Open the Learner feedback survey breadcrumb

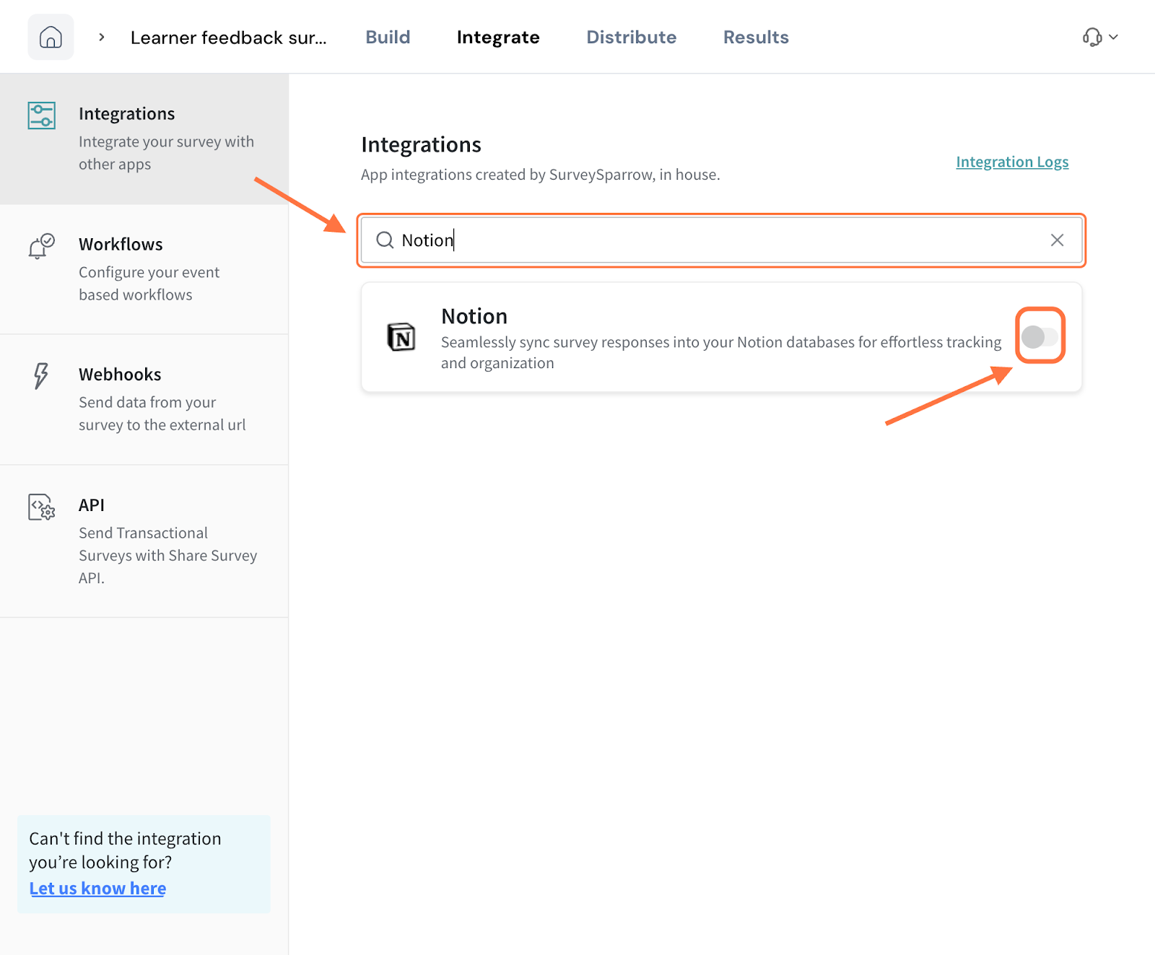click(x=228, y=38)
